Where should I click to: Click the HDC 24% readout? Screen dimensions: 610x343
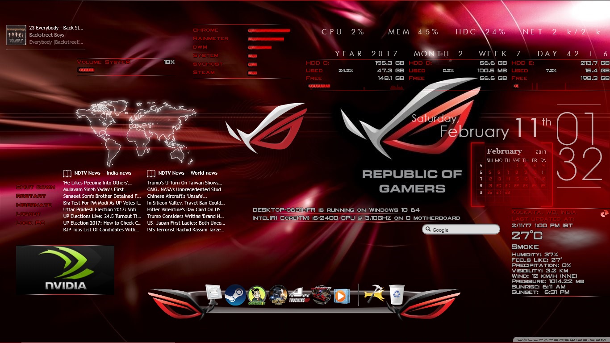click(x=480, y=32)
